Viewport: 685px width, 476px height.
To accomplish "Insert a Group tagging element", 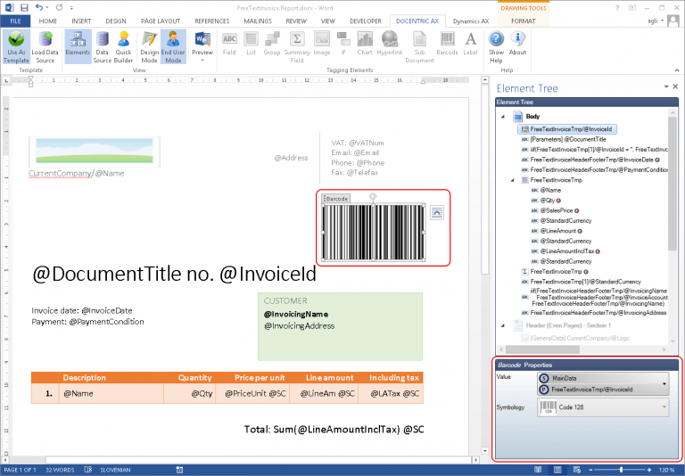I will pos(272,44).
